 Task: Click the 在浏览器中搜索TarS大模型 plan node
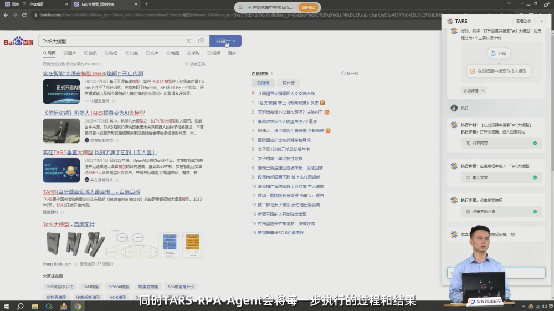point(499,71)
